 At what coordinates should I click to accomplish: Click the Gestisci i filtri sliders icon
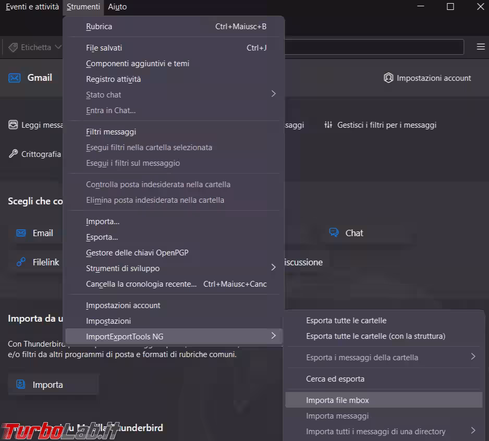tap(328, 125)
